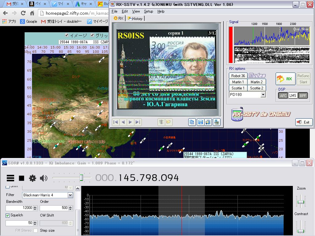Go back in Chrome browser
This screenshot has width=315, height=236.
click(6, 13)
